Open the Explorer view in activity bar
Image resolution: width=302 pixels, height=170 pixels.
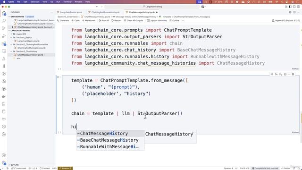(4, 14)
